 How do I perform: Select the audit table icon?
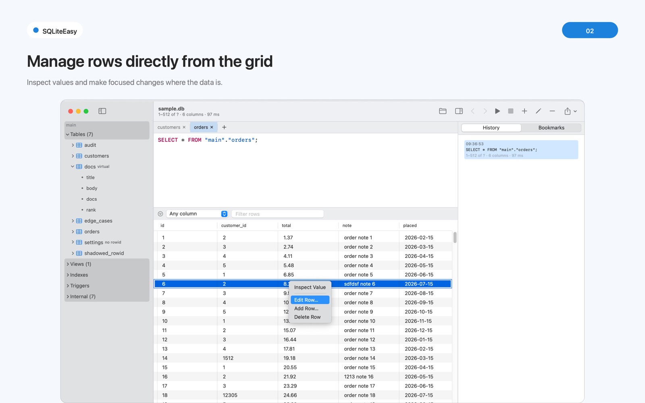[79, 145]
